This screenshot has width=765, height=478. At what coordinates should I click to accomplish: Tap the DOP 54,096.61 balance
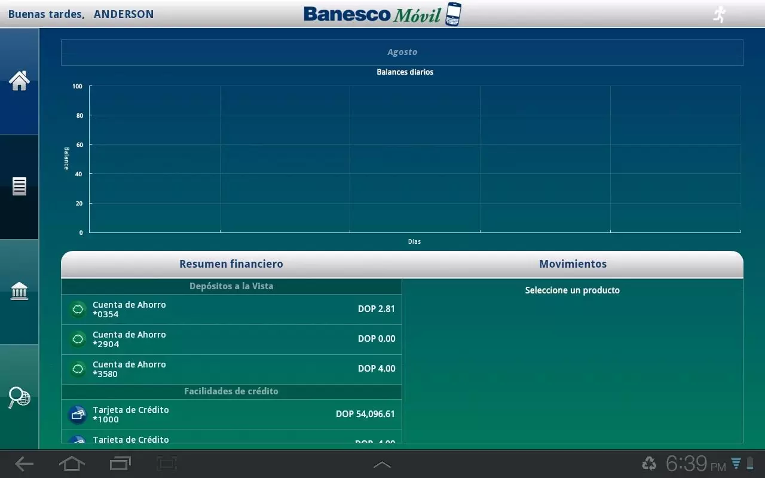point(365,414)
